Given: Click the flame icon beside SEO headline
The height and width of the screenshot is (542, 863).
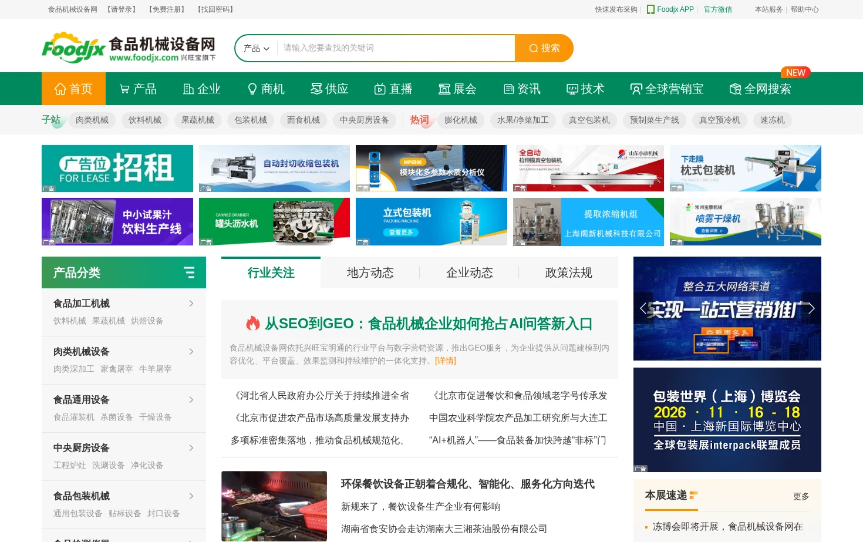Looking at the screenshot, I should [253, 324].
